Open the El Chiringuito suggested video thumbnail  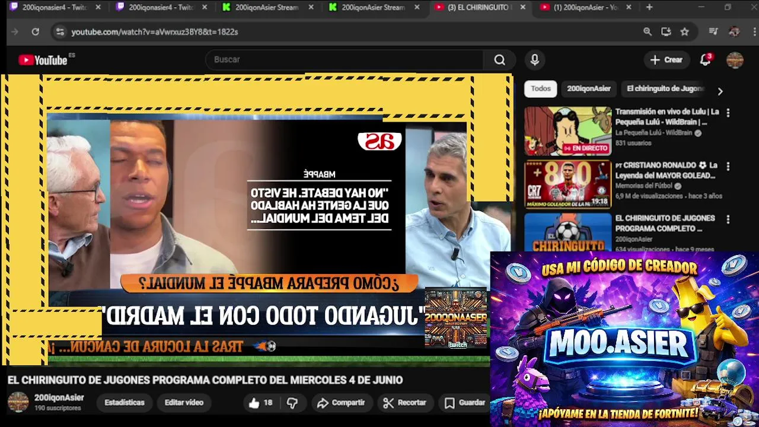[x=567, y=232]
